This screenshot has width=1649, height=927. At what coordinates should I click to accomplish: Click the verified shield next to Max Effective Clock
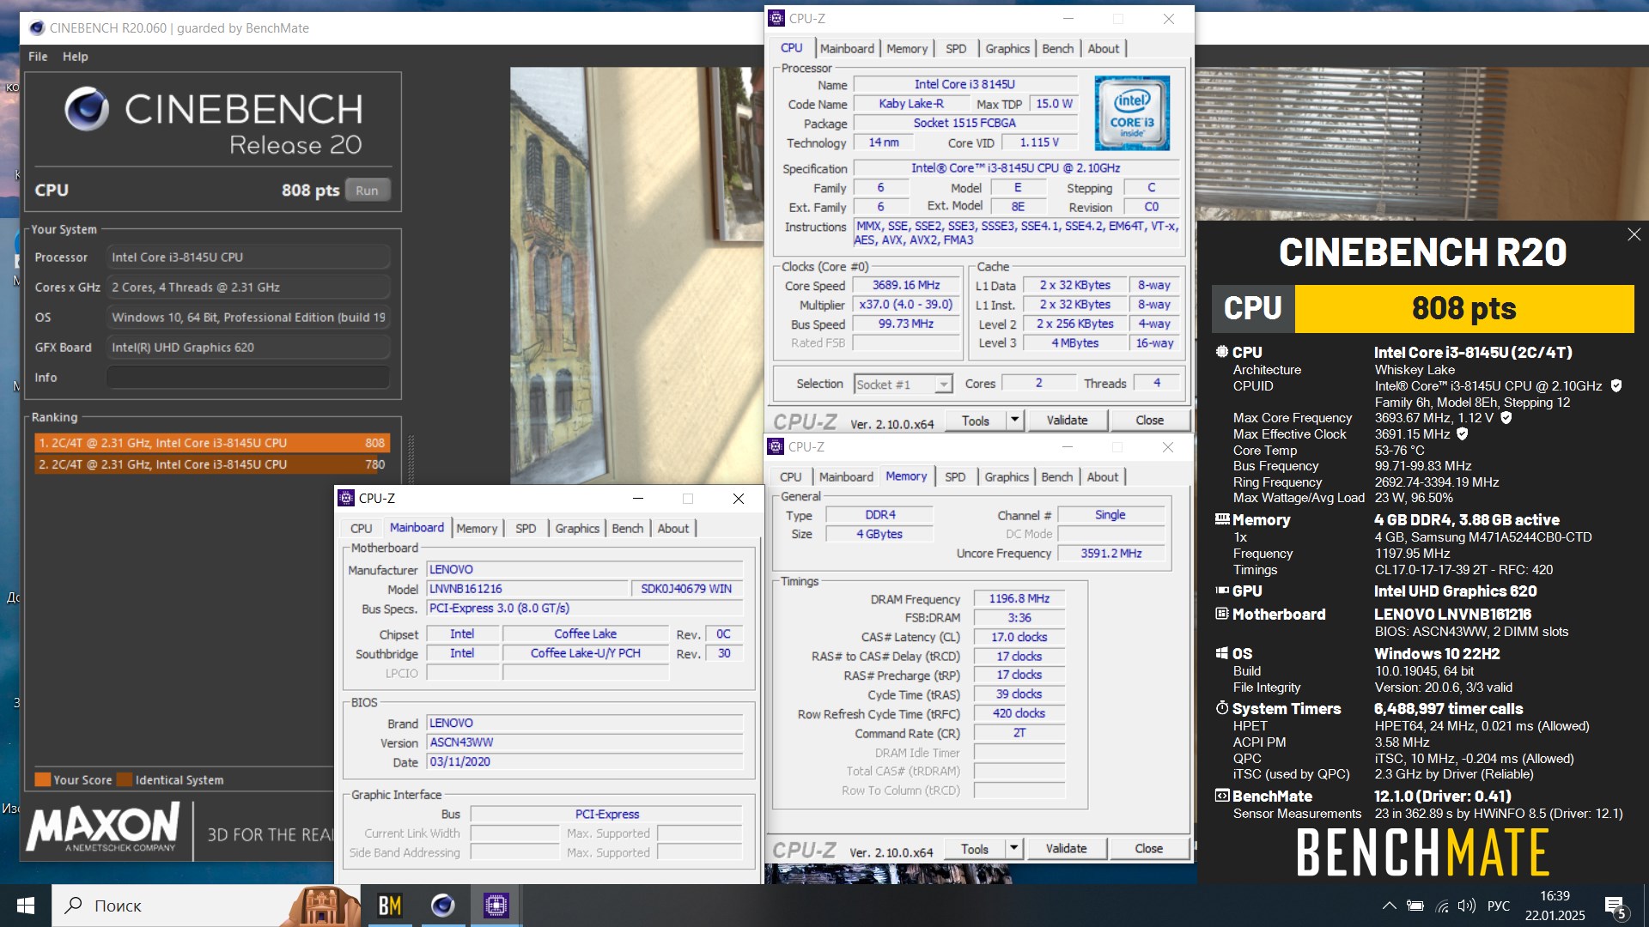coord(1463,434)
